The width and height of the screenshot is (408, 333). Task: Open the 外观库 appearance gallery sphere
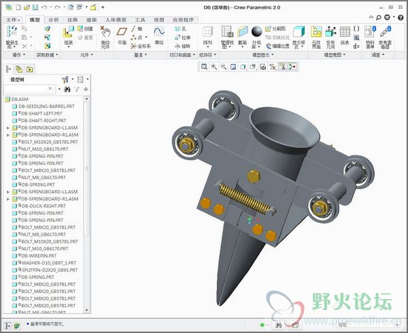coord(256,37)
